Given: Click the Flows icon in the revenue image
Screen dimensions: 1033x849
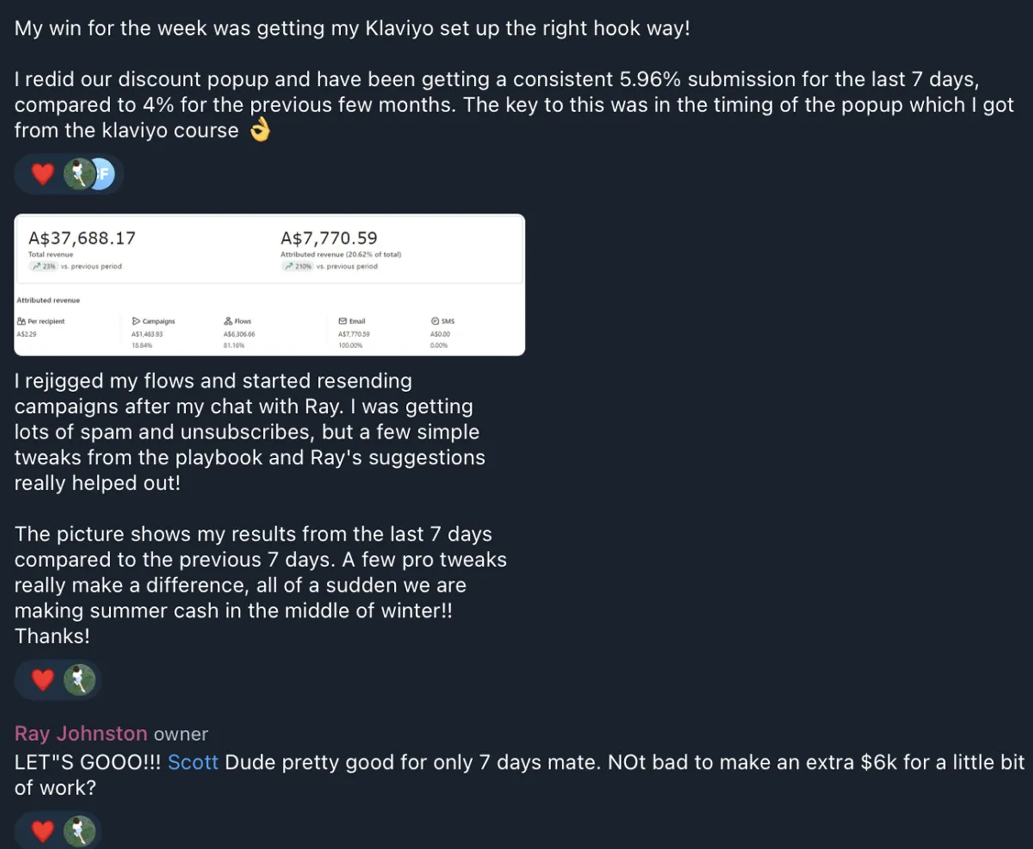Looking at the screenshot, I should pyautogui.click(x=228, y=321).
